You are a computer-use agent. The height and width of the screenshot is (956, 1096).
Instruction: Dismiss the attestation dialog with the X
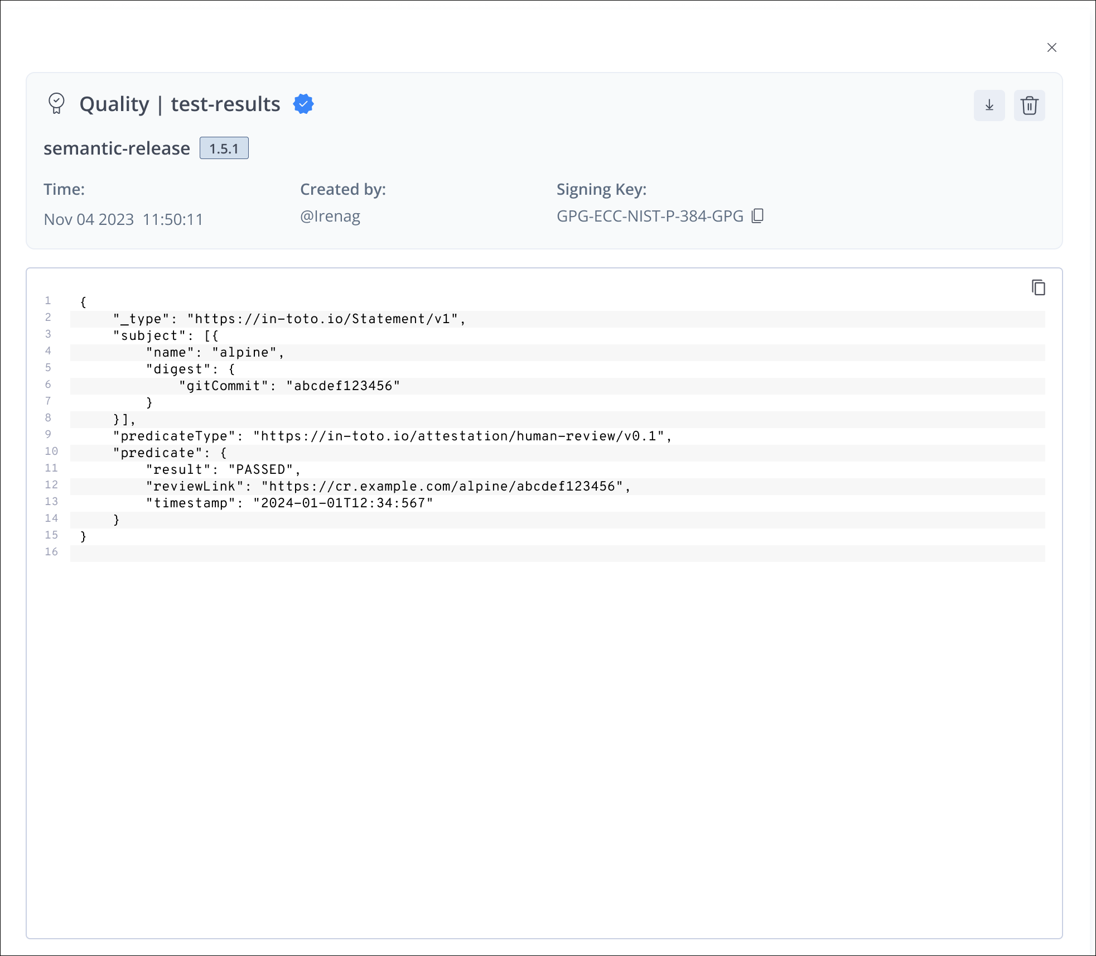coord(1052,47)
